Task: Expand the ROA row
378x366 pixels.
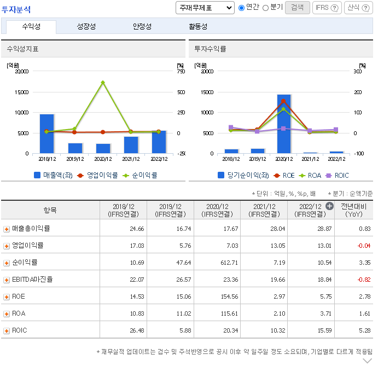Action: pyautogui.click(x=7, y=314)
